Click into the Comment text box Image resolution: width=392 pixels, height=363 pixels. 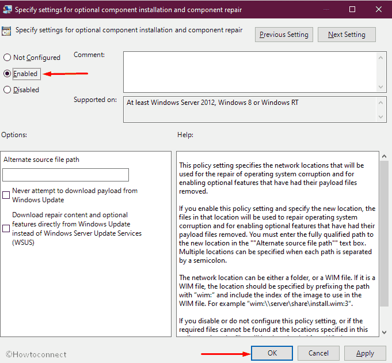coord(250,72)
